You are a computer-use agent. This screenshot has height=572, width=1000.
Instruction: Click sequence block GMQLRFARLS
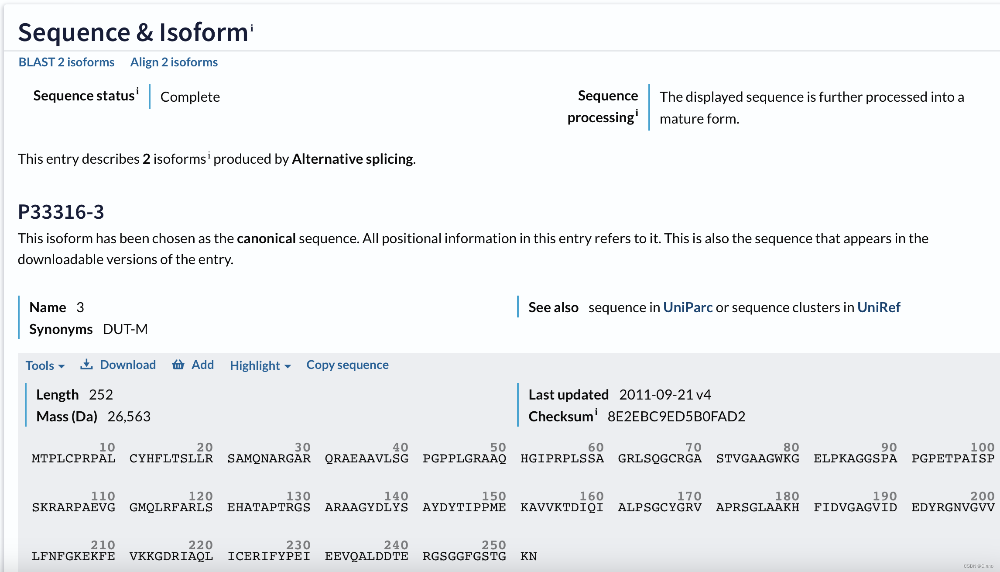(171, 507)
